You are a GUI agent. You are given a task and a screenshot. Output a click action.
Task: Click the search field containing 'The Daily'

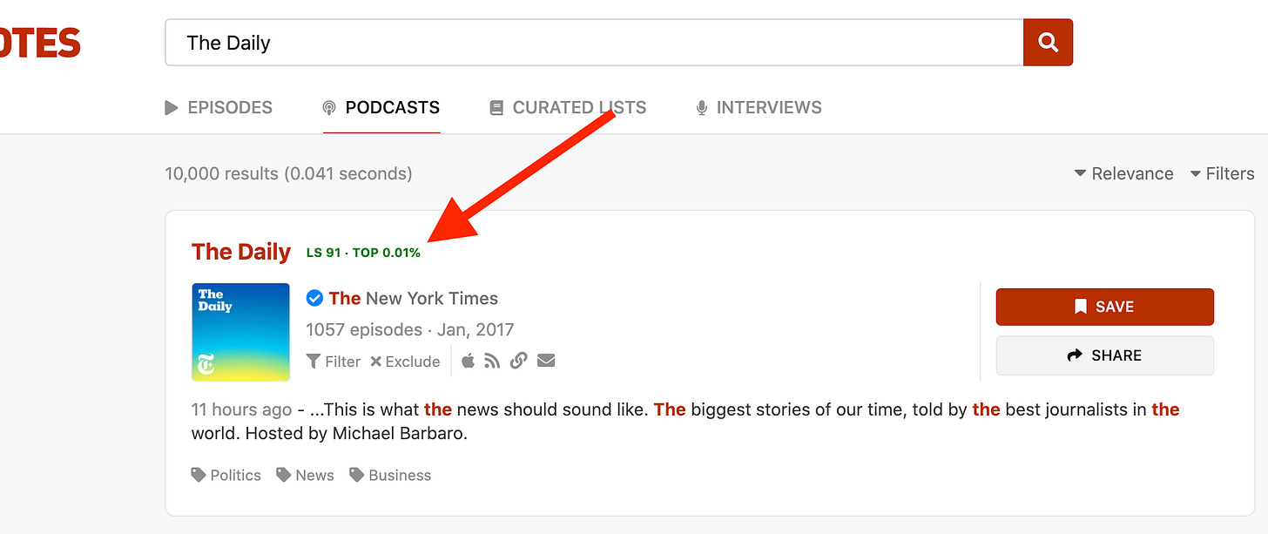pos(594,42)
